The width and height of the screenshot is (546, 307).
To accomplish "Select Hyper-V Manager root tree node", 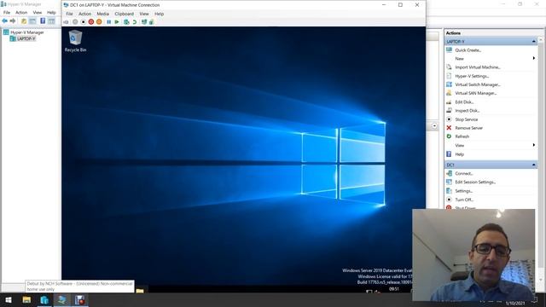I will tap(27, 32).
